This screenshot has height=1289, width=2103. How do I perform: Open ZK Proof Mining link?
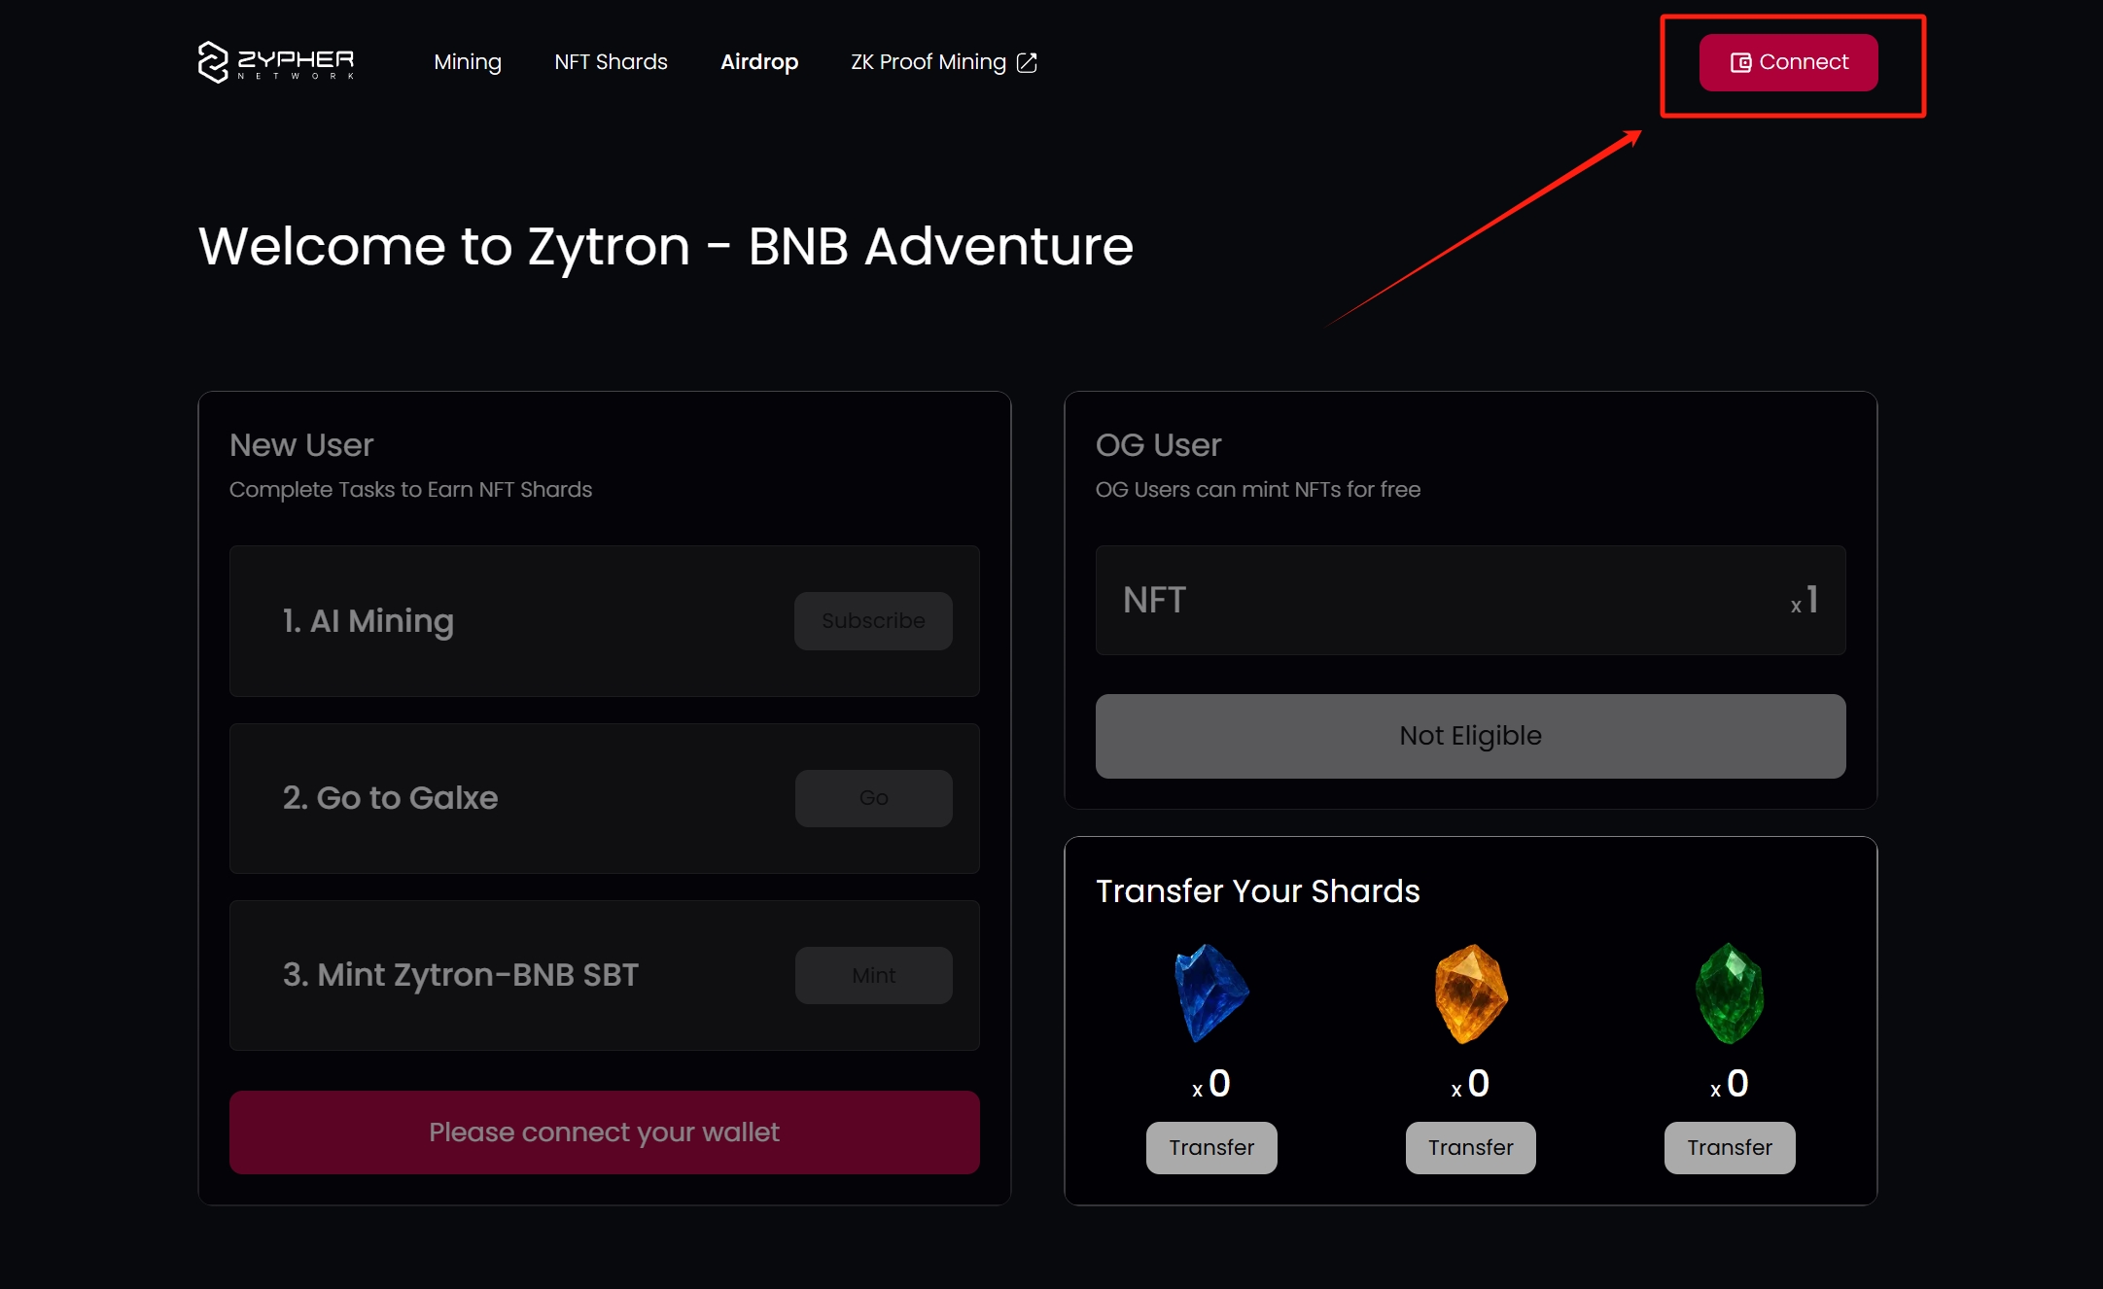(x=928, y=62)
